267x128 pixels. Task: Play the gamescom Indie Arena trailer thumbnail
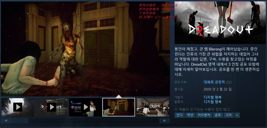85,107
